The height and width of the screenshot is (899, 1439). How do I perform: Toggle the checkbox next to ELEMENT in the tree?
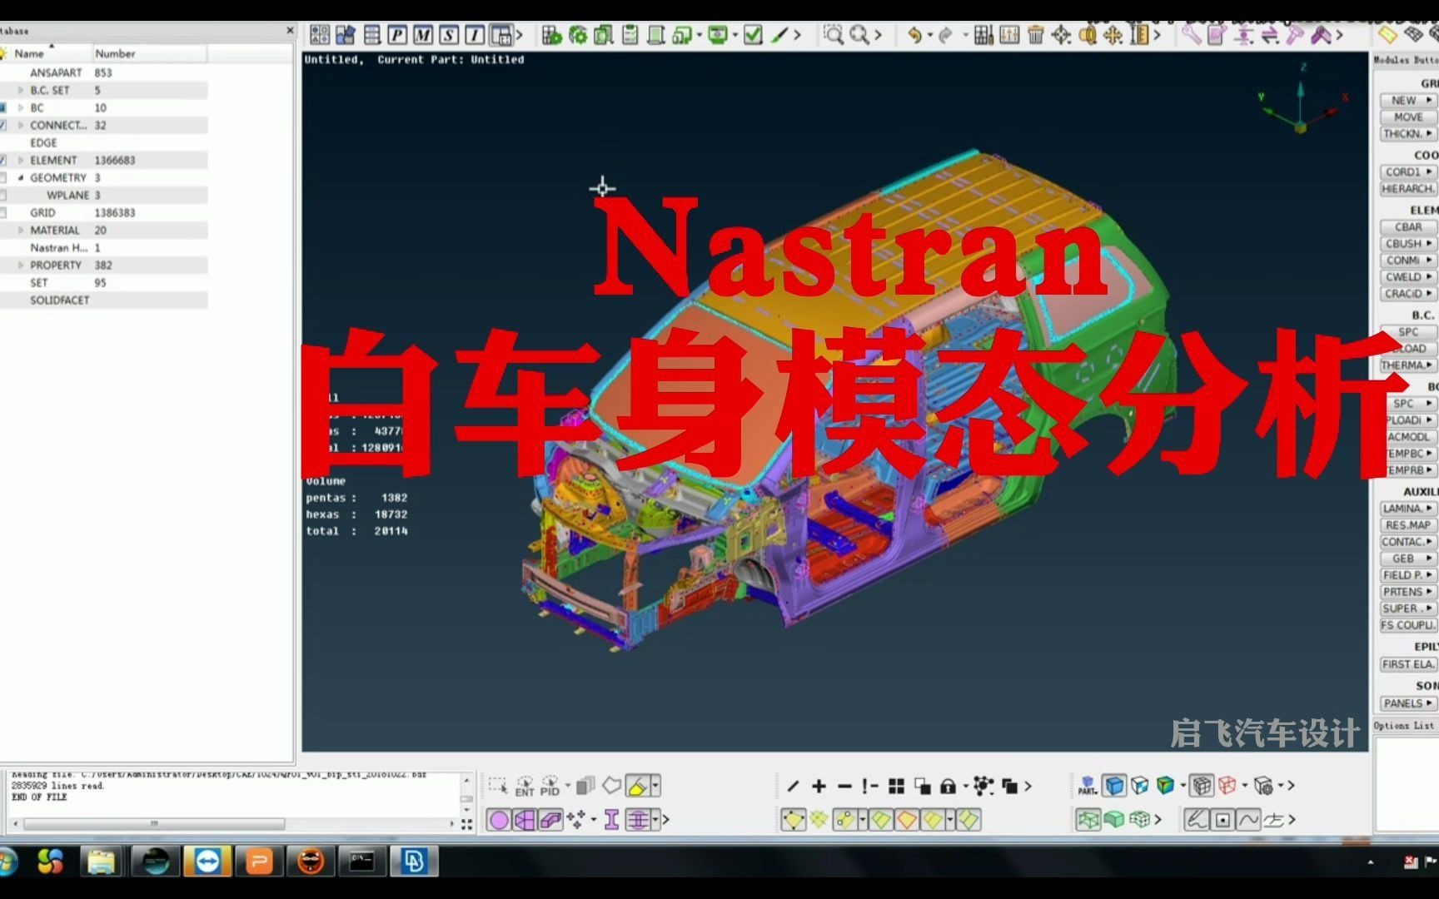3,160
